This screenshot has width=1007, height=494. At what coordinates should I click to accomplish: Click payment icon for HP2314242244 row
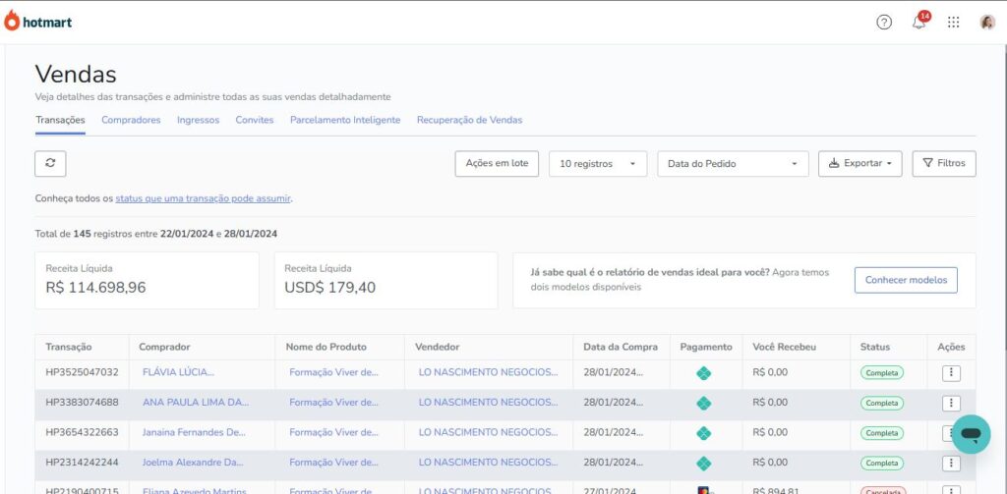coord(704,464)
